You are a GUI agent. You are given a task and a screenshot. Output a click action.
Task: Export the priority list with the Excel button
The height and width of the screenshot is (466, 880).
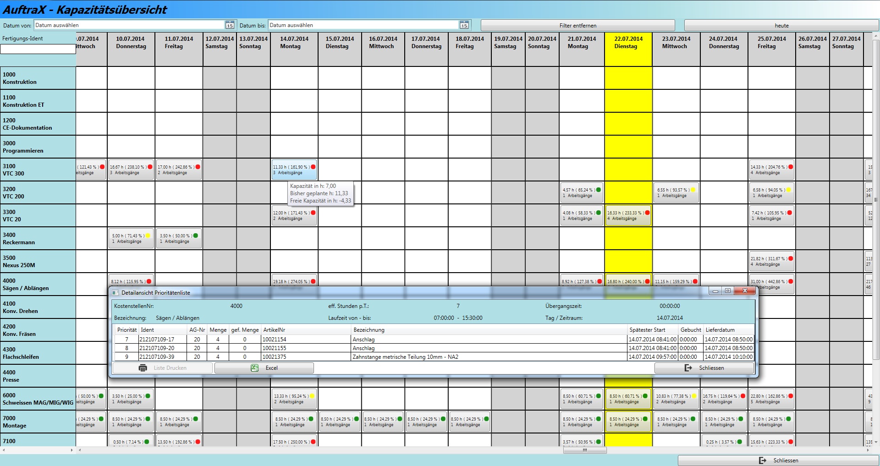264,368
